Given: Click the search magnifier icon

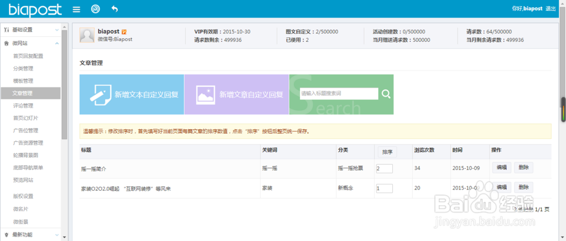Looking at the screenshot, I should tap(386, 94).
